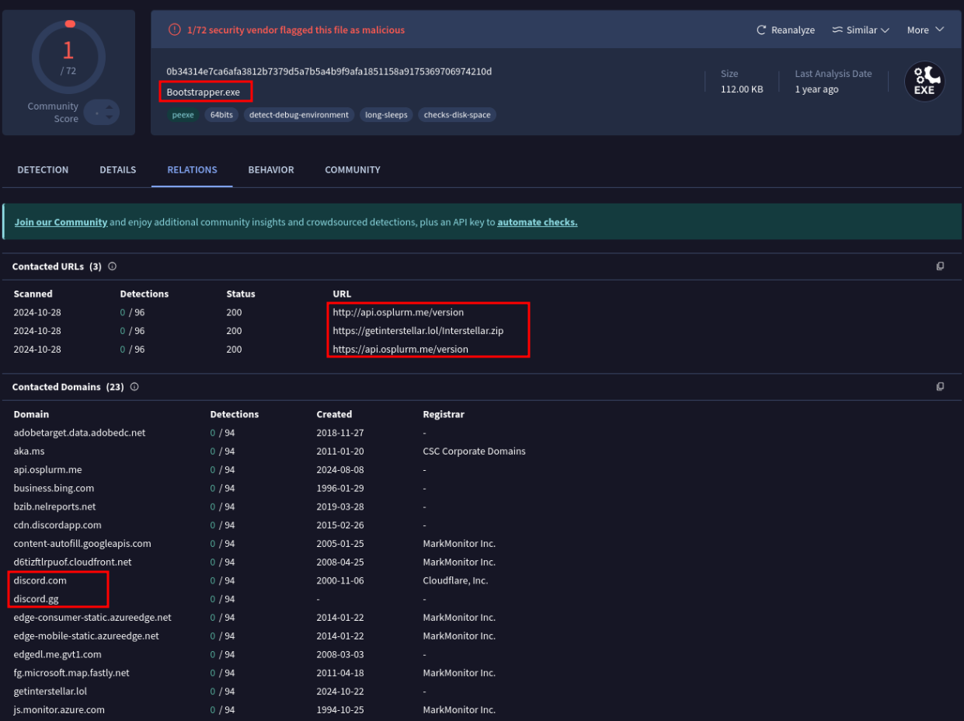Click the copy icon beside Contacted URLs
This screenshot has height=721, width=964.
coord(940,266)
